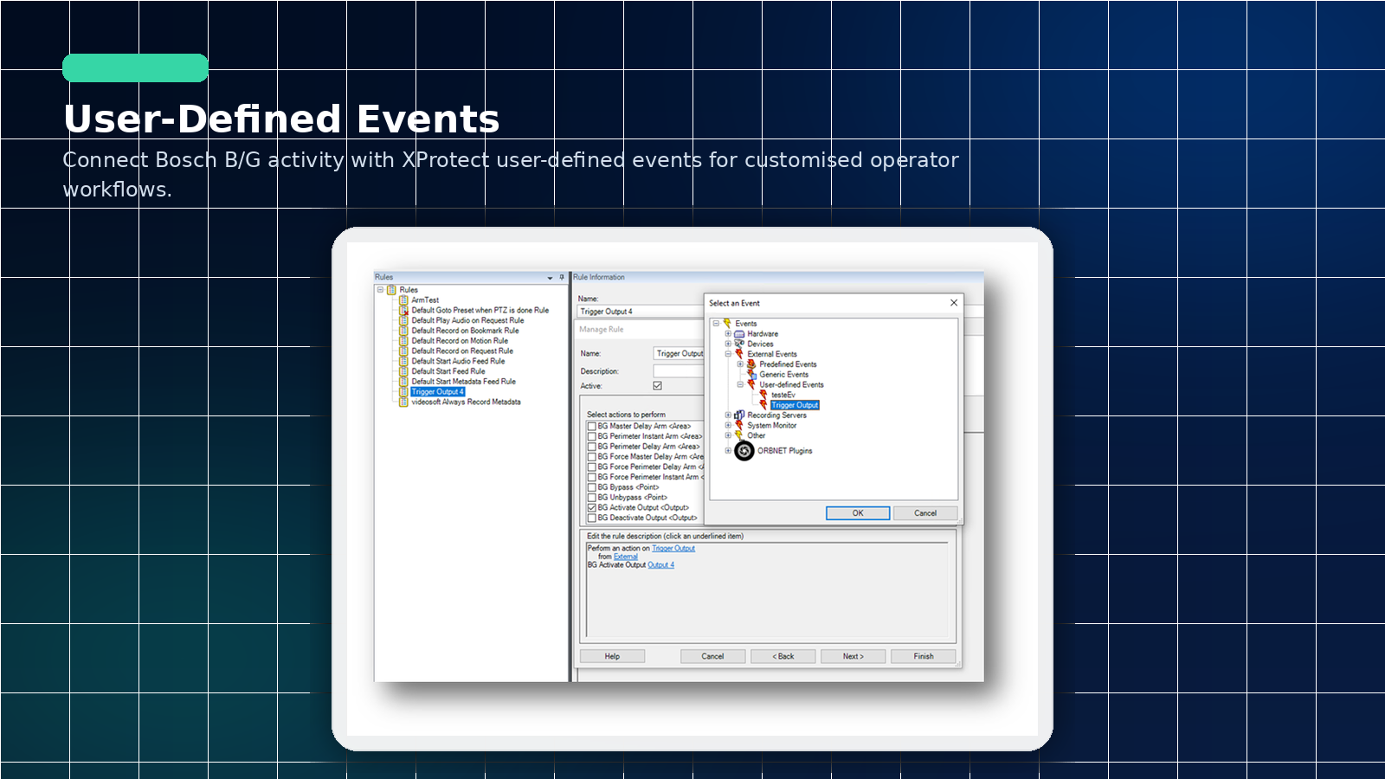Check BG Perimeter Delay Arm action

(x=592, y=447)
